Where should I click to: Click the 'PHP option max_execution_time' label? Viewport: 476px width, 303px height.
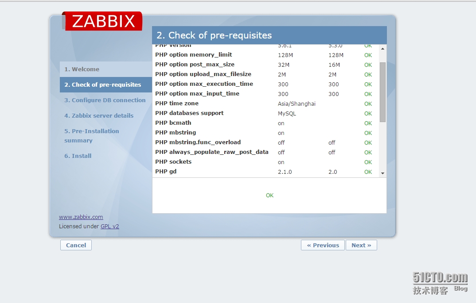(204, 84)
